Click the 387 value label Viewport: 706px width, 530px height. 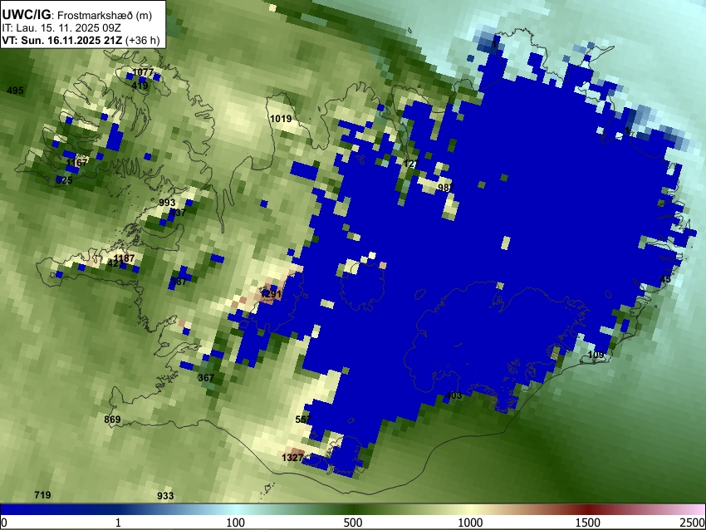[179, 282]
